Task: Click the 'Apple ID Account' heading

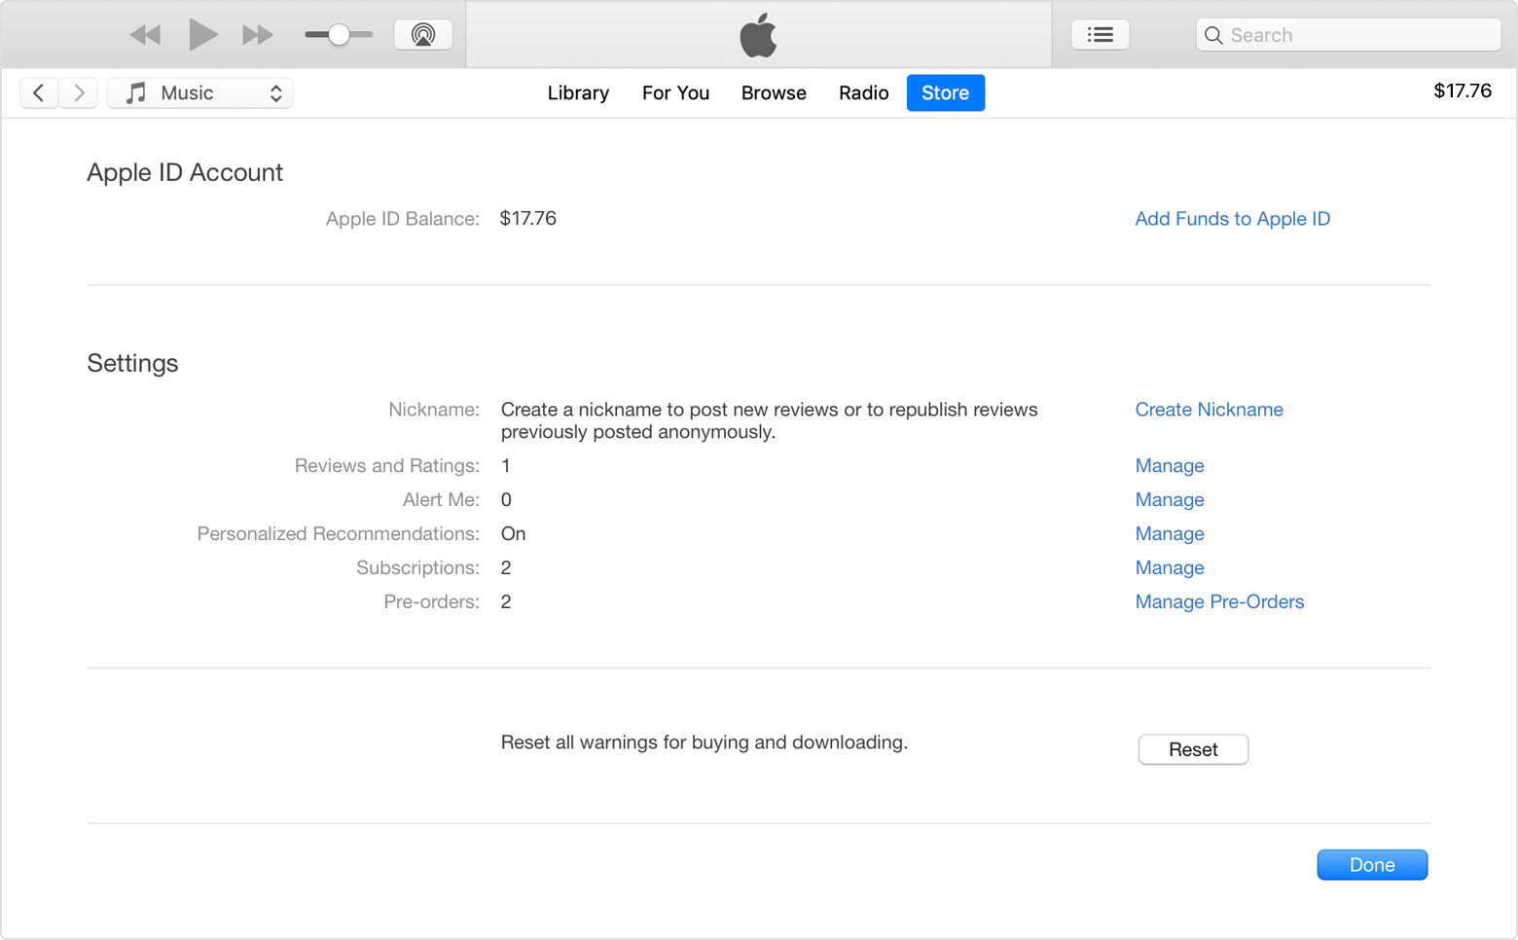Action: [185, 172]
